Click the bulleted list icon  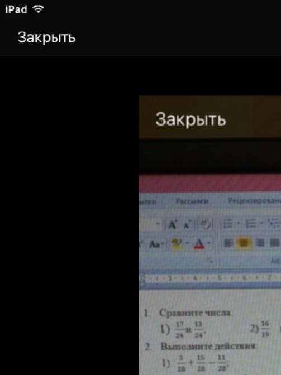[227, 224]
